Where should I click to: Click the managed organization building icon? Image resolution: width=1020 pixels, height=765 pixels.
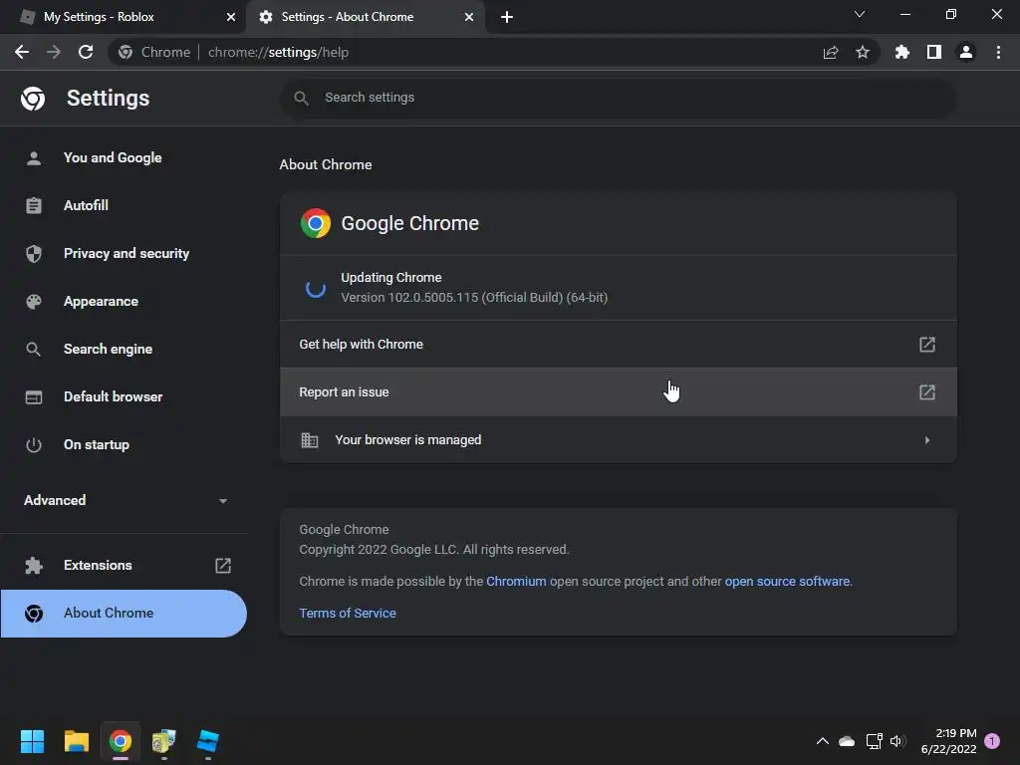(x=310, y=439)
